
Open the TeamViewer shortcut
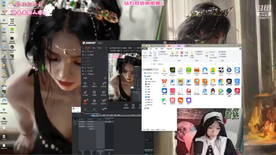pyautogui.click(x=237, y=72)
